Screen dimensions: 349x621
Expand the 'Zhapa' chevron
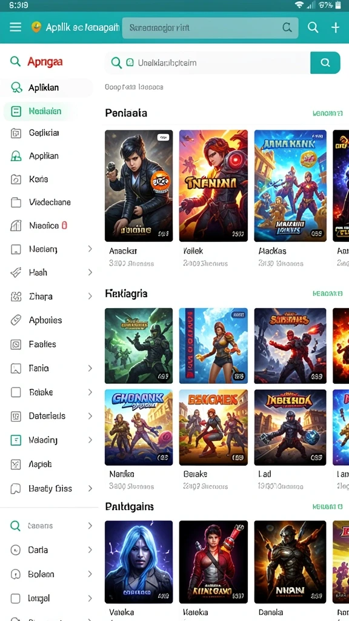[x=90, y=296]
